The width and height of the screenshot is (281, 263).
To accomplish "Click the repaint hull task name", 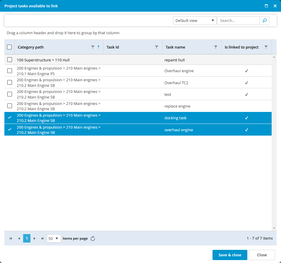I will [x=174, y=60].
